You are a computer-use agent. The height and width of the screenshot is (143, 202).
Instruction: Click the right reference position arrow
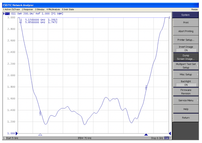pyautogui.click(x=170, y=133)
